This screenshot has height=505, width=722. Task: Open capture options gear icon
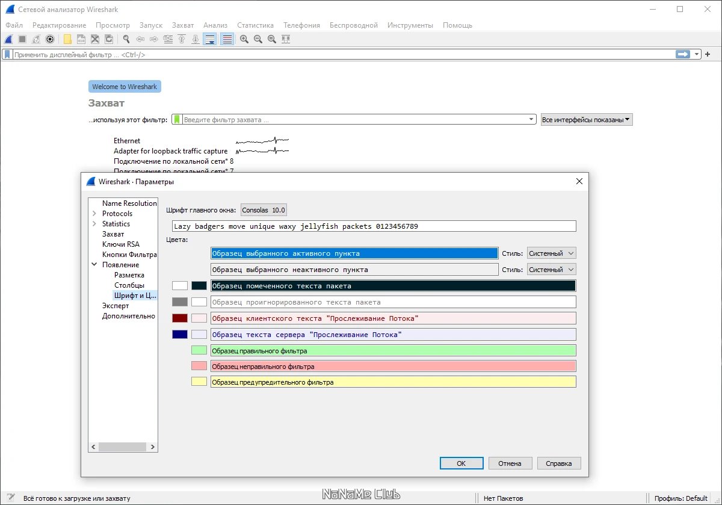(x=51, y=39)
